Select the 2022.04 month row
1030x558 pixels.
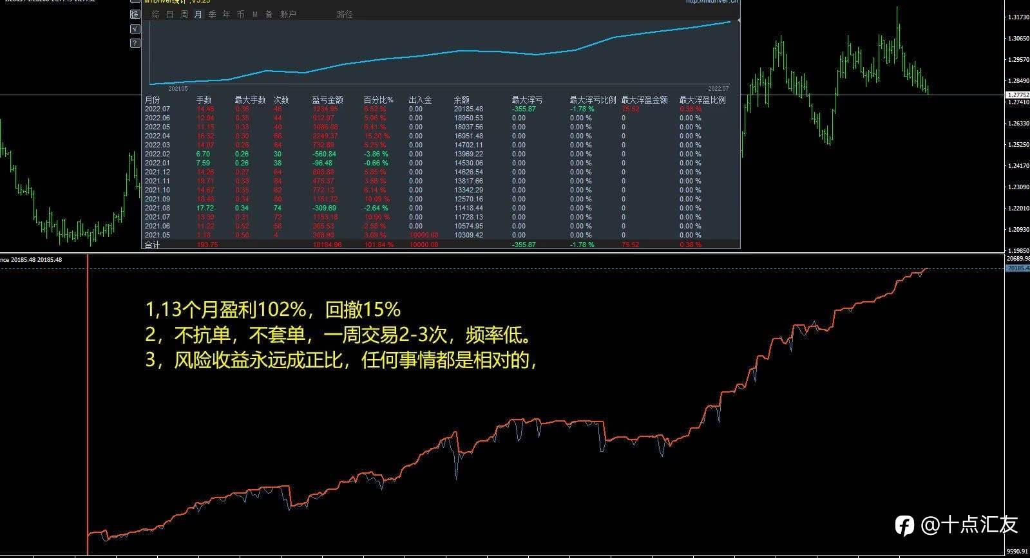click(x=441, y=136)
